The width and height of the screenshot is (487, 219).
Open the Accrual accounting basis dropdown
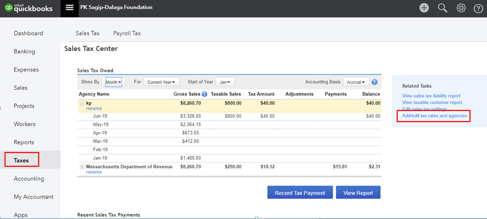click(356, 82)
